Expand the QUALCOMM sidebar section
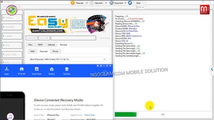214x120 pixels. pyautogui.click(x=12, y=55)
